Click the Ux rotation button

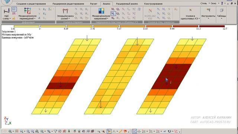tap(45, 9)
